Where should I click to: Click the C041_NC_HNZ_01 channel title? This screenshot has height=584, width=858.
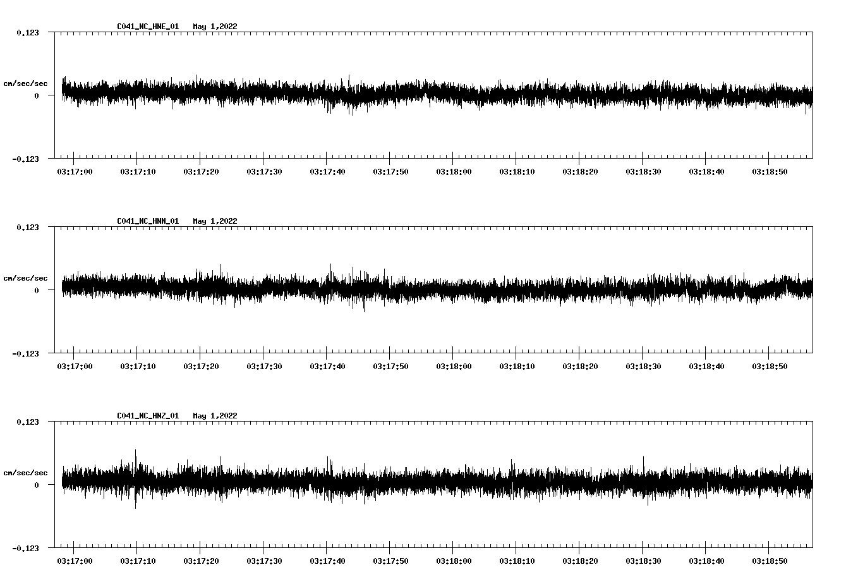[148, 416]
